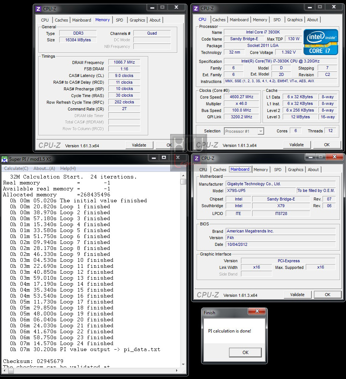Show the Graphics tab in the CPU-tab CPU-Z window
The height and width of the screenshot is (379, 346).
click(295, 20)
